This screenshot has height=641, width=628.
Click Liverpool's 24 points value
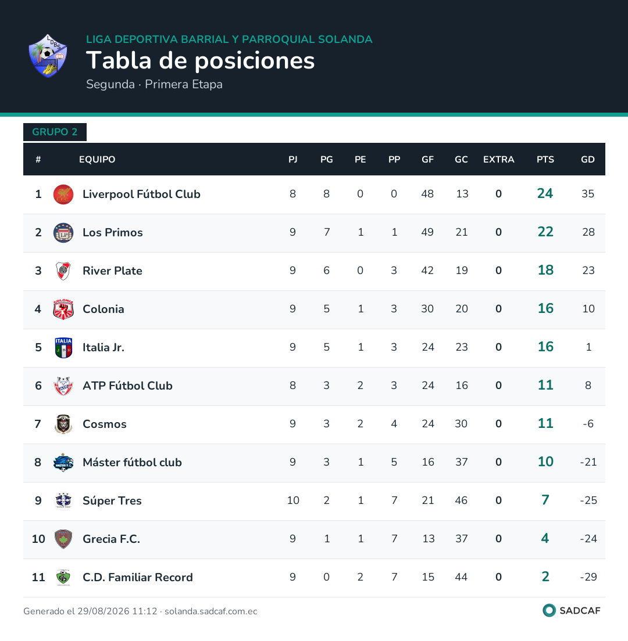pyautogui.click(x=545, y=193)
